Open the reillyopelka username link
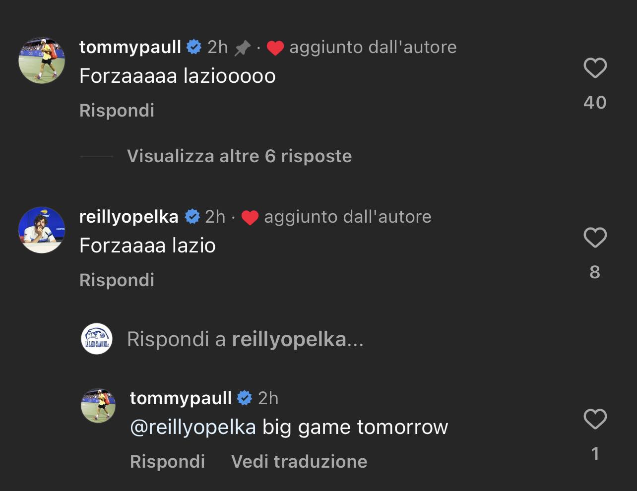Screen dimensions: 637x491 coord(129,217)
